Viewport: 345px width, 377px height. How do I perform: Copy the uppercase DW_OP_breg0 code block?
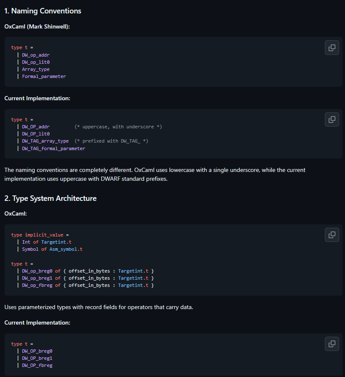332,344
